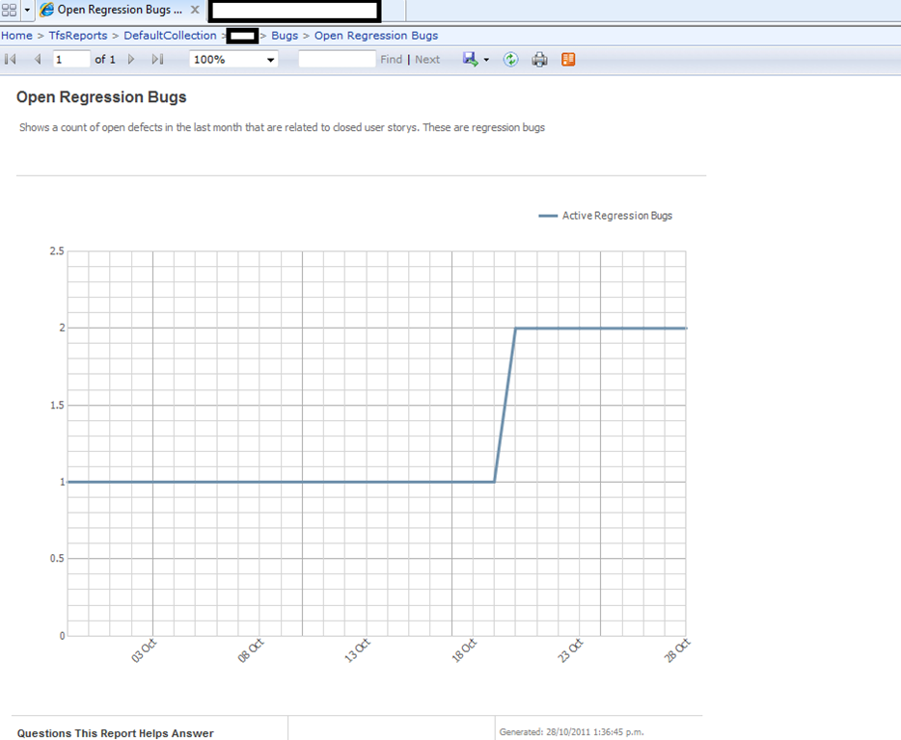The height and width of the screenshot is (740, 901).
Task: Open export format dropdown arrow
Action: [x=486, y=60]
